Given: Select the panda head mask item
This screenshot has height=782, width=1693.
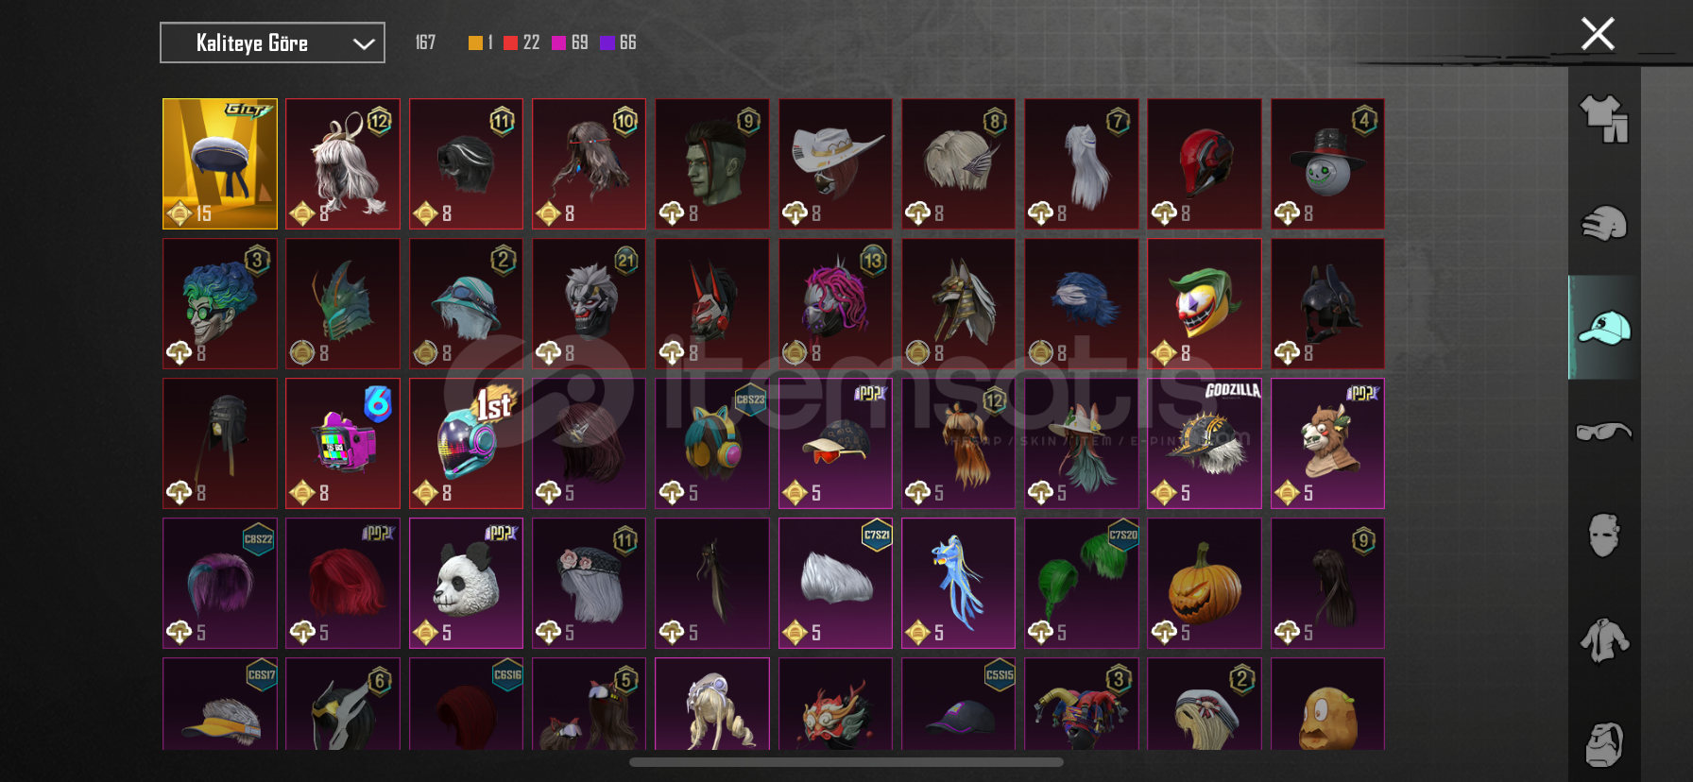Looking at the screenshot, I should tap(466, 583).
